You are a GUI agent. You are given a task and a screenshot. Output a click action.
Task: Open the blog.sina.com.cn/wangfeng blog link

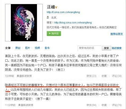(73, 22)
